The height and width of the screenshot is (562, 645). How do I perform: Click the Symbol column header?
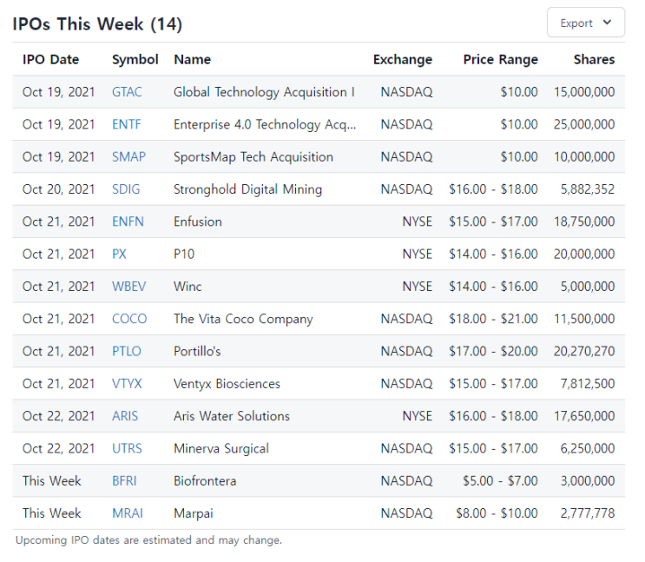135,60
